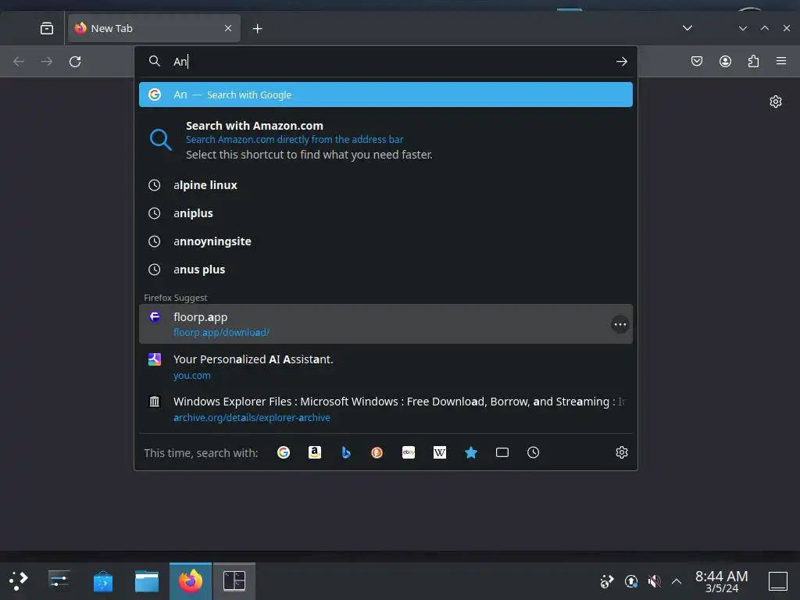Expand hidden system tray icons arrow
Image resolution: width=800 pixels, height=600 pixels.
point(677,581)
